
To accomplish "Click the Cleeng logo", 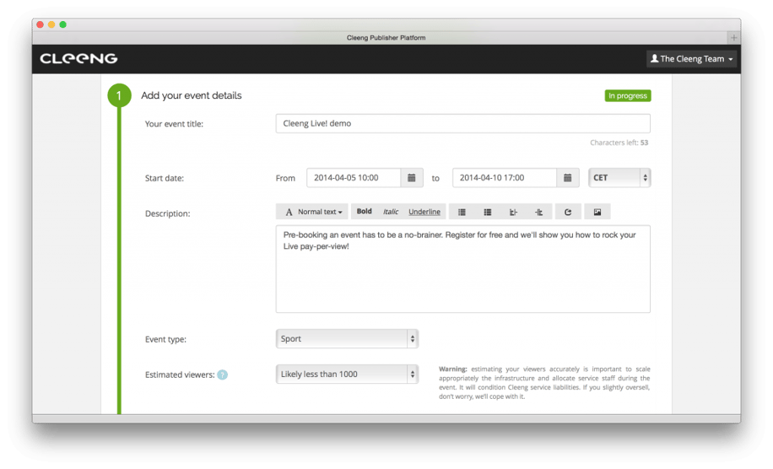I will click(78, 59).
